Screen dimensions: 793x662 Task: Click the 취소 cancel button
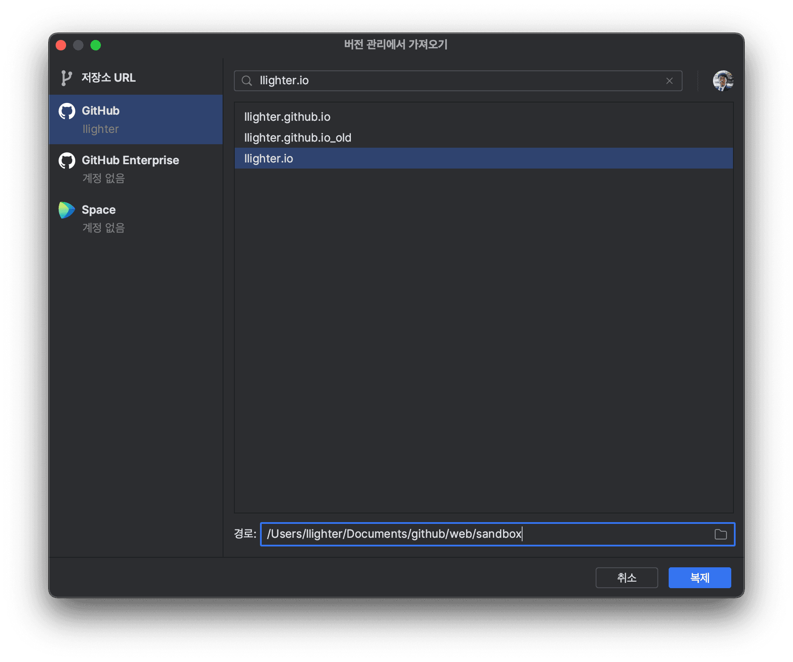(626, 578)
